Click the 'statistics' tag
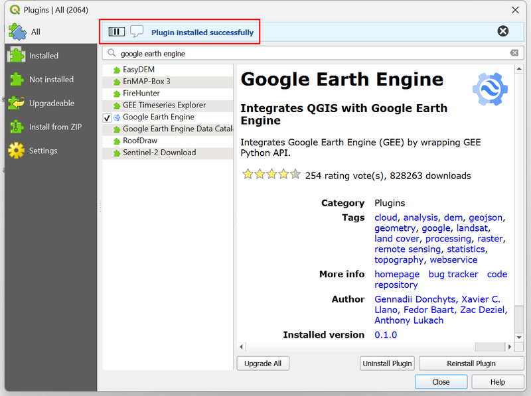 [x=466, y=249]
